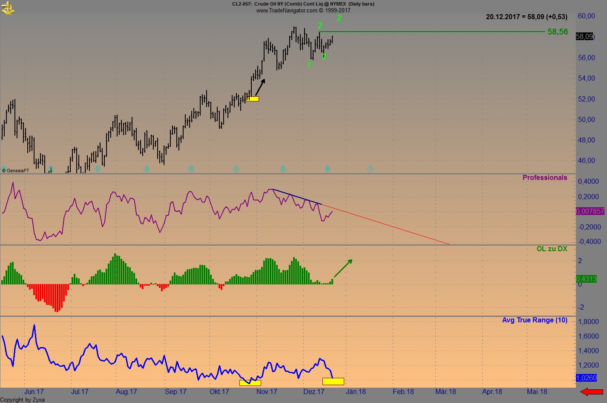
Task: Click the 1,2000 ATR axis label
Action: [x=588, y=365]
